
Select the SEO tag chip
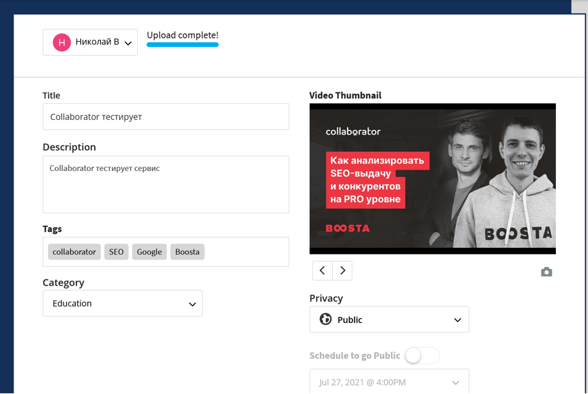[116, 252]
